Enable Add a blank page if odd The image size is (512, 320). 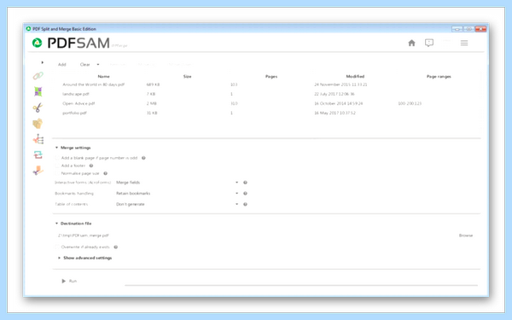pos(57,158)
